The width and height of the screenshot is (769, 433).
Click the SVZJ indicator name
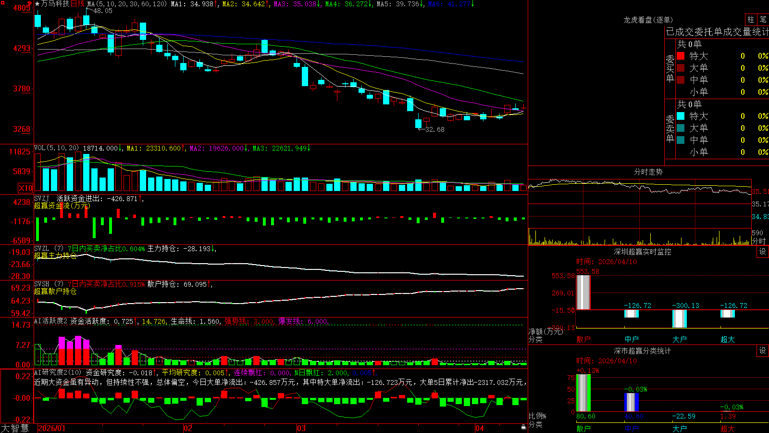coord(42,198)
